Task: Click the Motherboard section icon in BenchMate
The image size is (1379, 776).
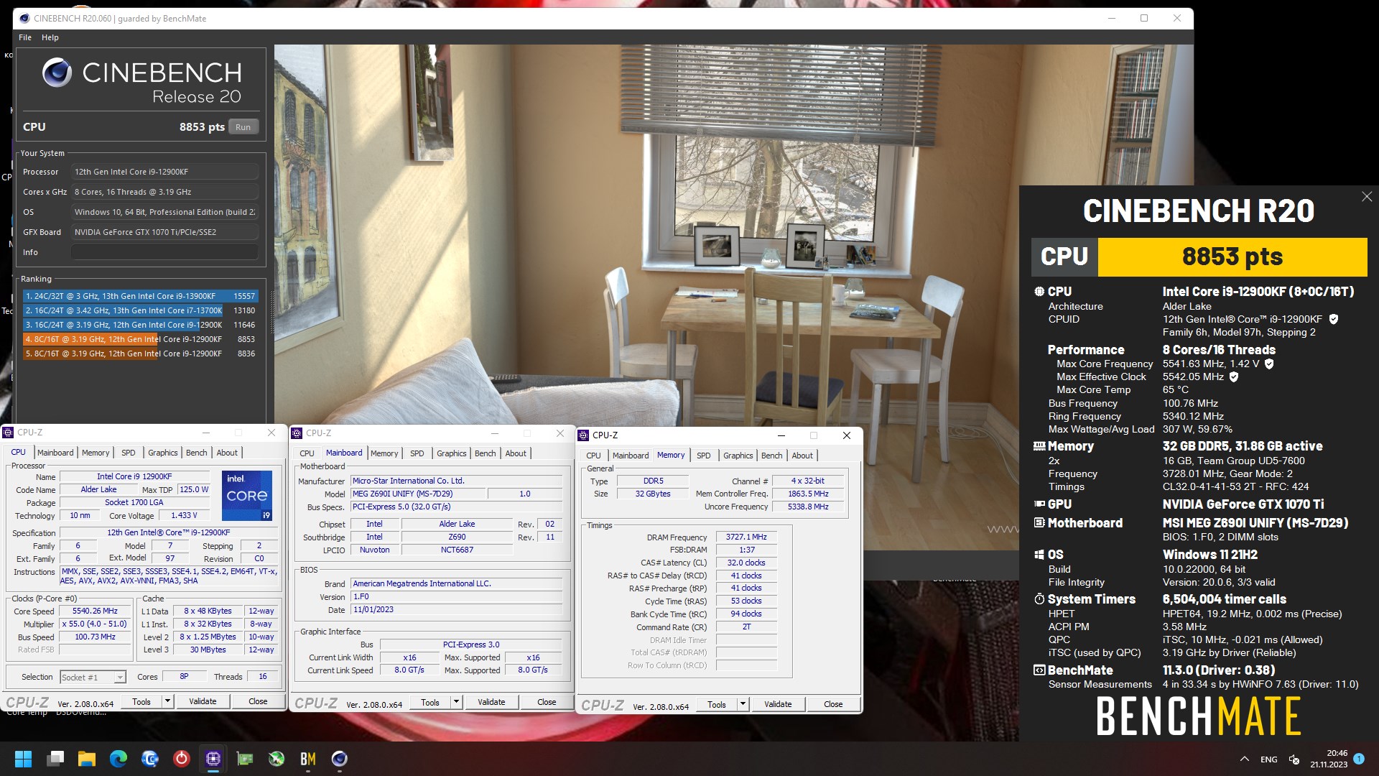Action: [1039, 523]
